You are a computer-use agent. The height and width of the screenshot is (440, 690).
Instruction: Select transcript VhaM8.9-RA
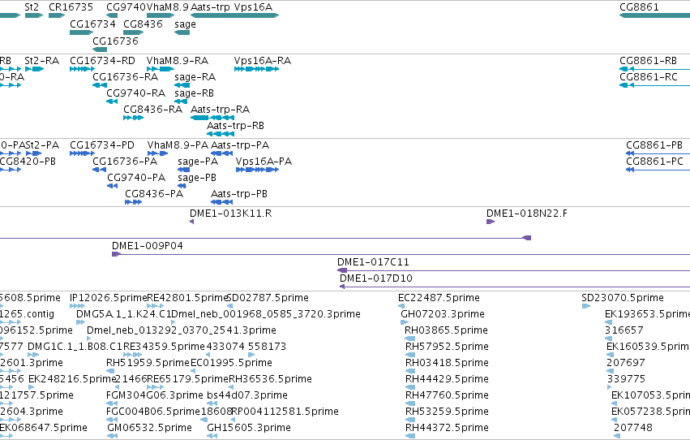(x=161, y=69)
